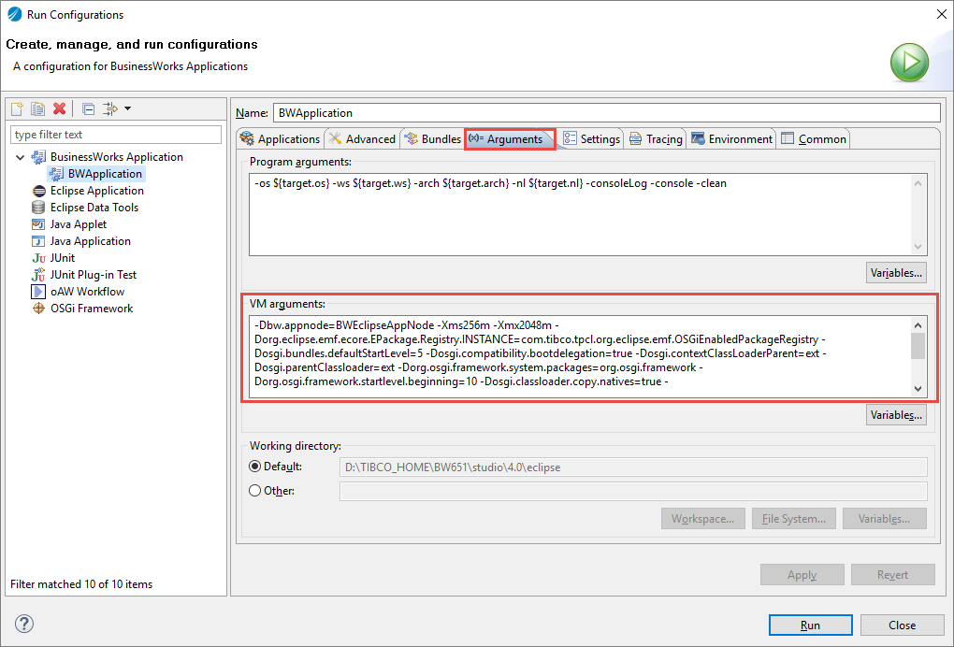Image resolution: width=954 pixels, height=647 pixels.
Task: Switch to the Environment tab
Action: tap(732, 139)
